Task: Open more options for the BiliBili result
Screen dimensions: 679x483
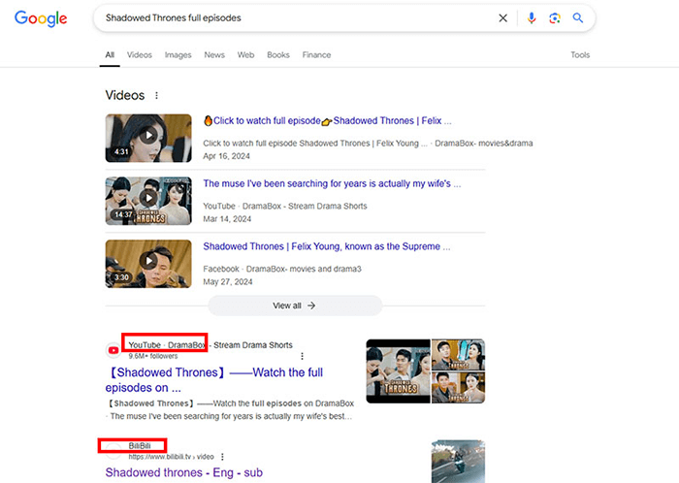Action: click(x=222, y=457)
